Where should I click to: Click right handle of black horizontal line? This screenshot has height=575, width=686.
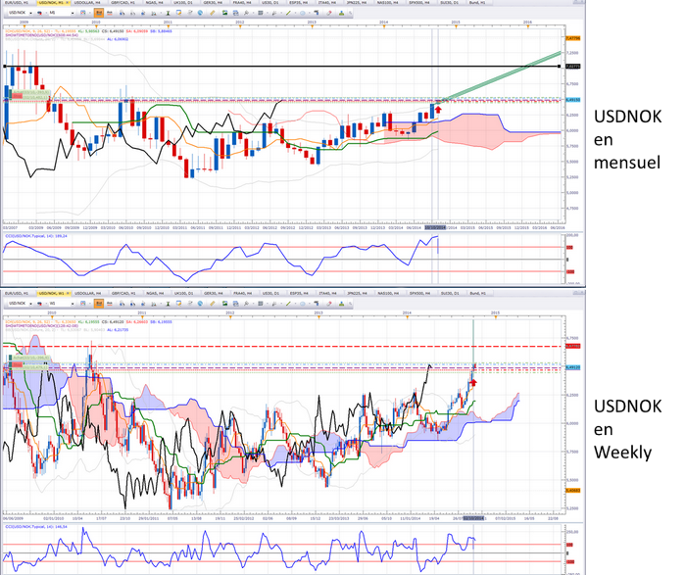(560, 67)
